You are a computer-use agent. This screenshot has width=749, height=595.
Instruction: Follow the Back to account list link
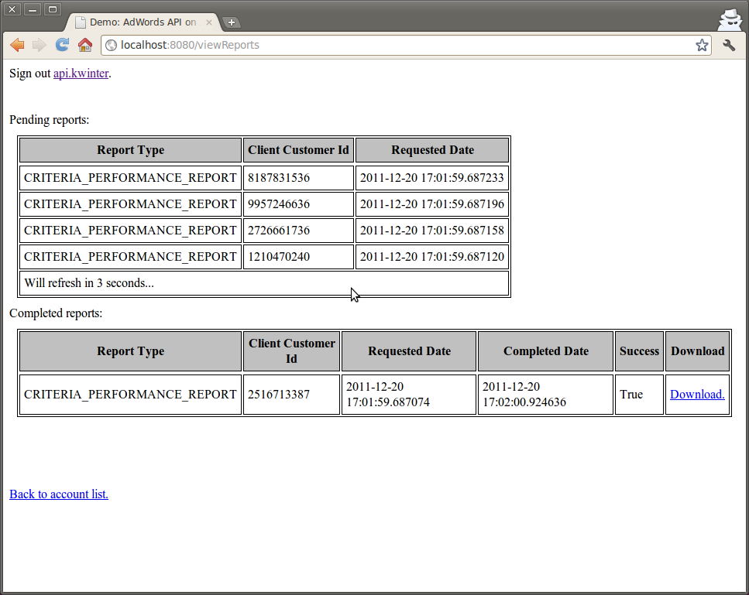point(59,494)
